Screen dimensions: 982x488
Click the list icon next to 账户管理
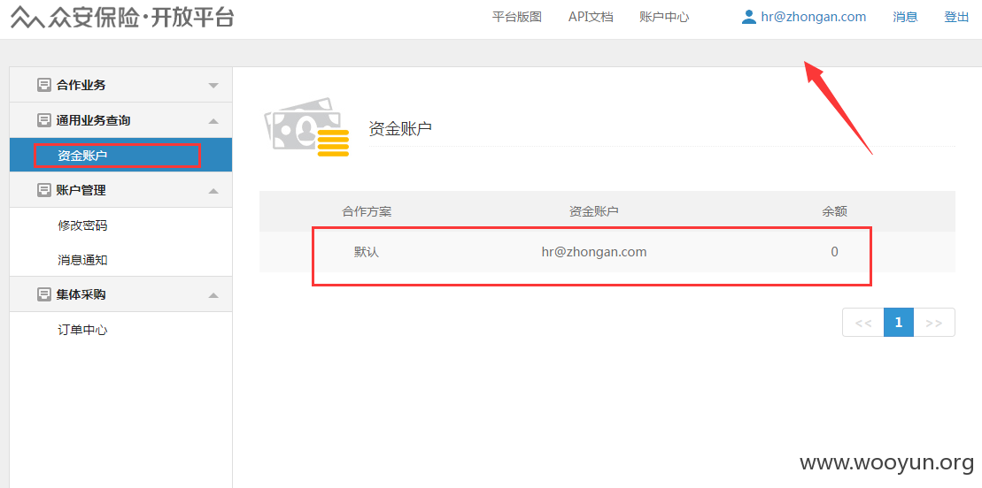tap(44, 190)
